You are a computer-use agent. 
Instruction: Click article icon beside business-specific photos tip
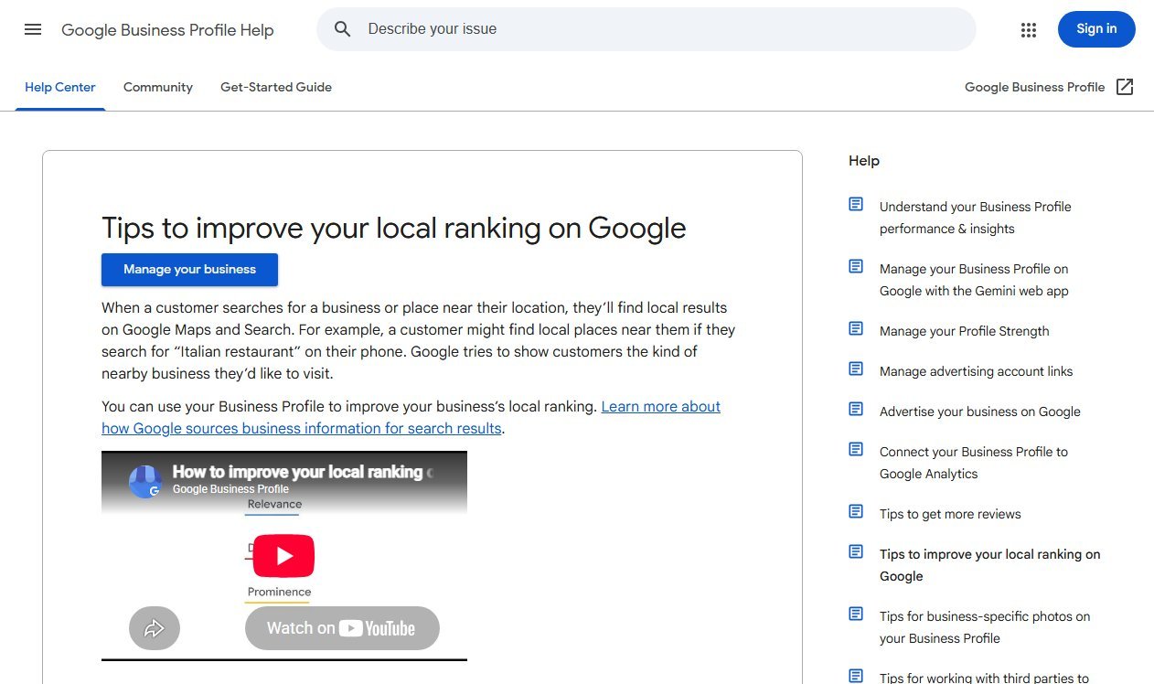click(856, 614)
